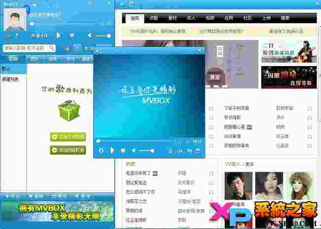This screenshot has height=229, width=321.
Task: Select the second entry in the left sidebar list
Action: click(13, 79)
